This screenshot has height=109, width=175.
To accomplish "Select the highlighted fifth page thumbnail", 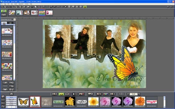I will tap(42, 12).
